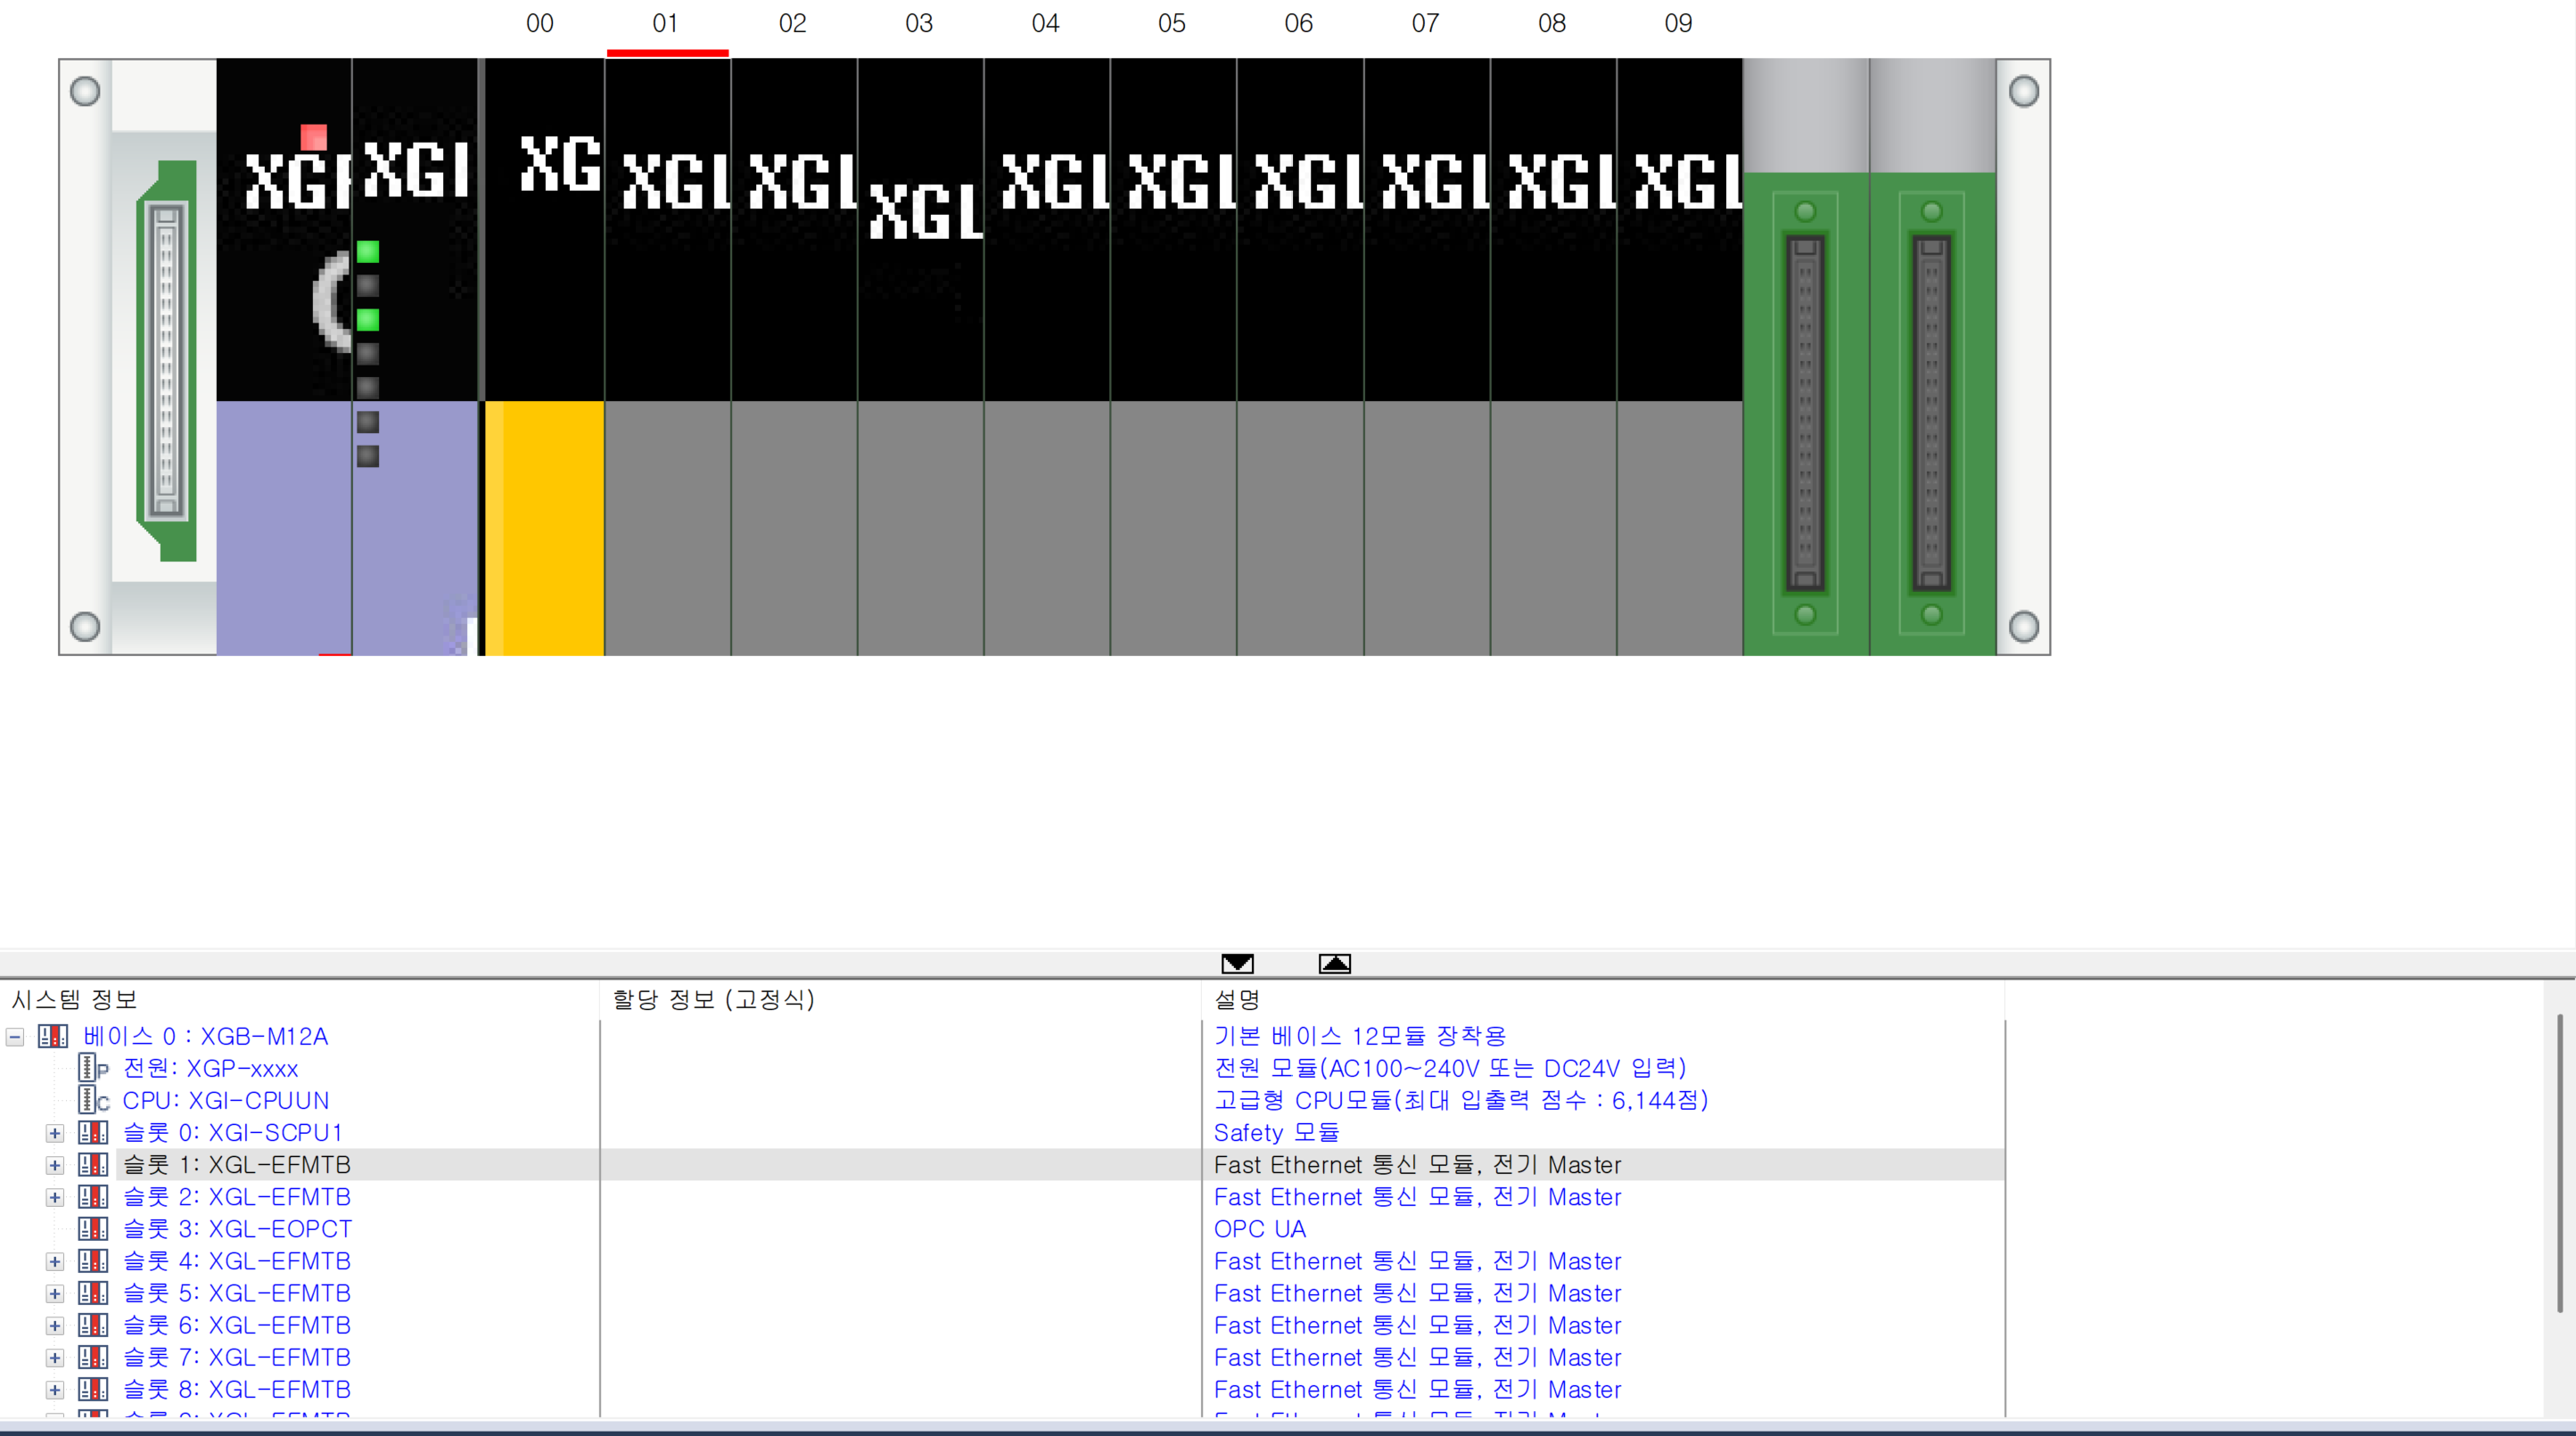
Task: Expand 슬롯 7: XGL-EFMTB node
Action: point(55,1357)
